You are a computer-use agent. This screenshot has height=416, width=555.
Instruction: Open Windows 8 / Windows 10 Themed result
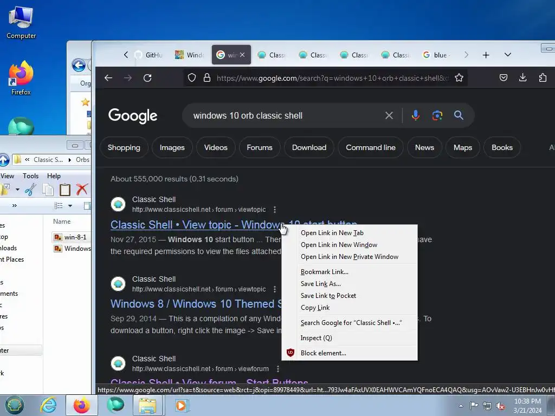click(x=196, y=304)
